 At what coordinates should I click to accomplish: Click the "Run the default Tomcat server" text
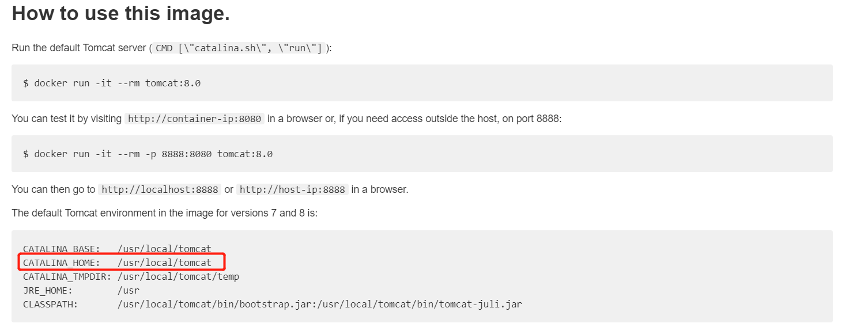[79, 48]
